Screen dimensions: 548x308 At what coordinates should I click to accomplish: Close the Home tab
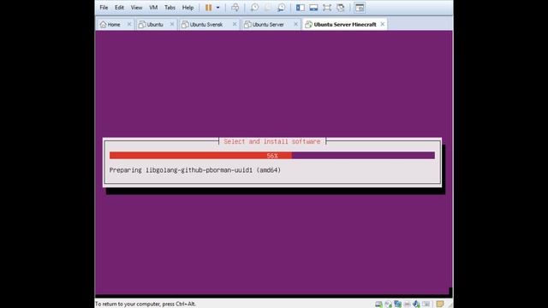[x=129, y=24]
